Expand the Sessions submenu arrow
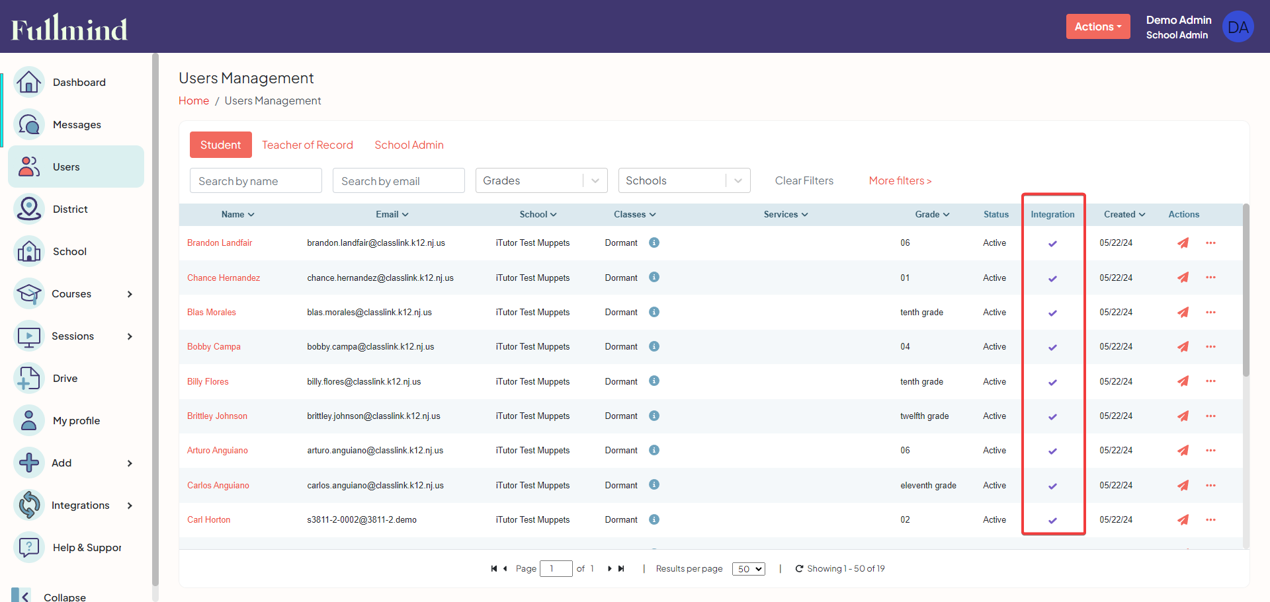 coord(130,336)
